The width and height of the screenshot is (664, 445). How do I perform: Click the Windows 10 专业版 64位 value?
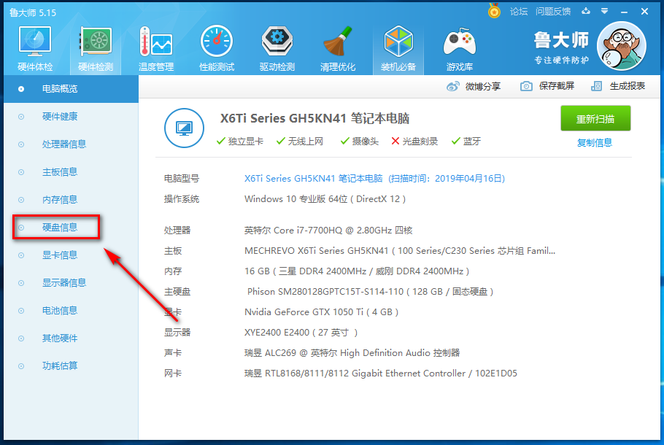point(325,199)
